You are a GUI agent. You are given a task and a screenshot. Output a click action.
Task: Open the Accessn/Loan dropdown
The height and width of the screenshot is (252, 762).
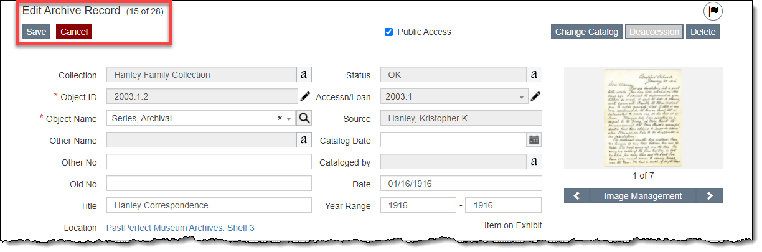520,97
